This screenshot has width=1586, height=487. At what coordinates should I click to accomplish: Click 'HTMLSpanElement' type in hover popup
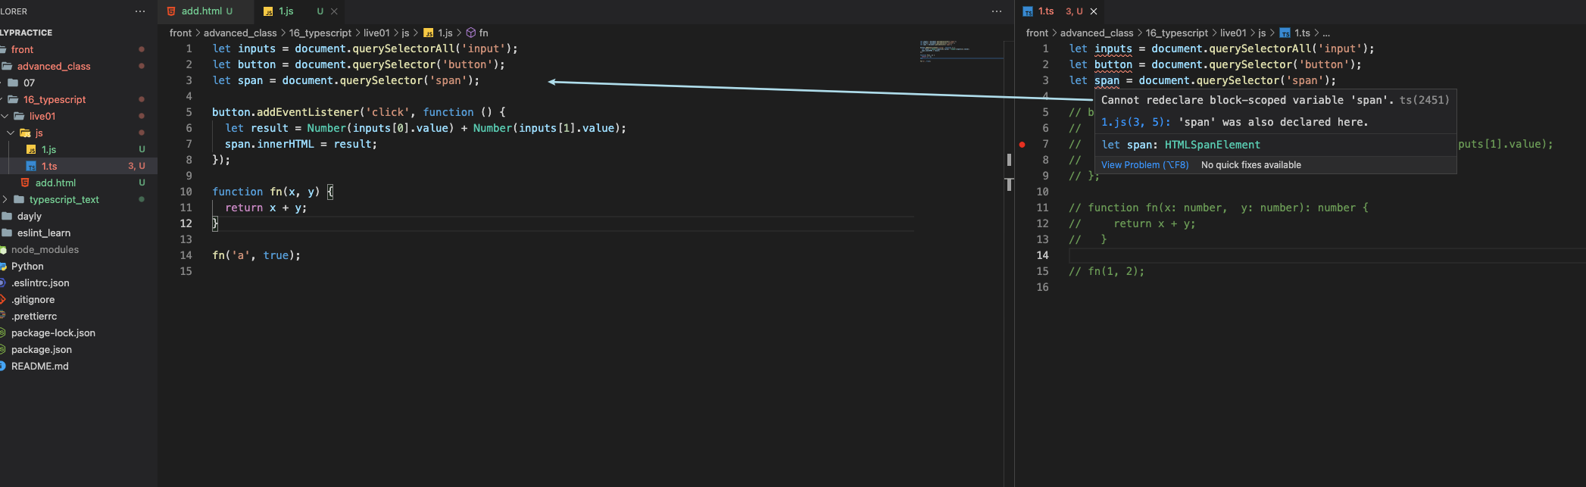1213,145
